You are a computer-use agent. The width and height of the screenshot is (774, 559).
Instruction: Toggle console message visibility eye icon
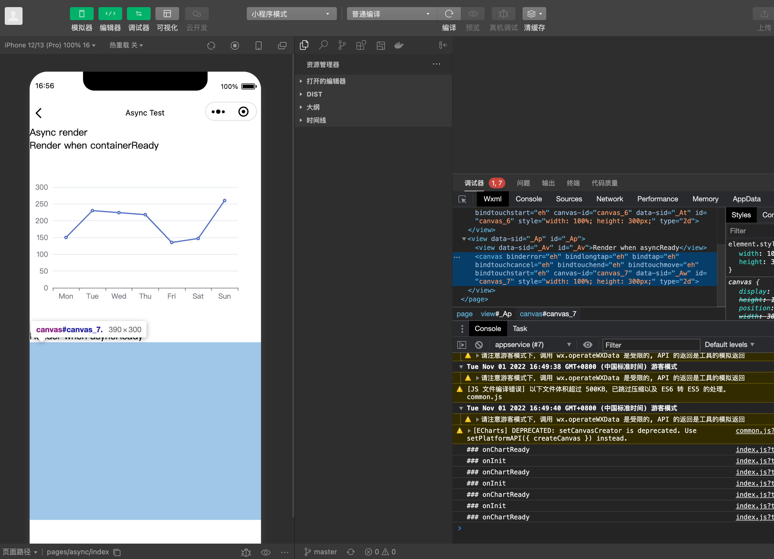click(x=588, y=344)
